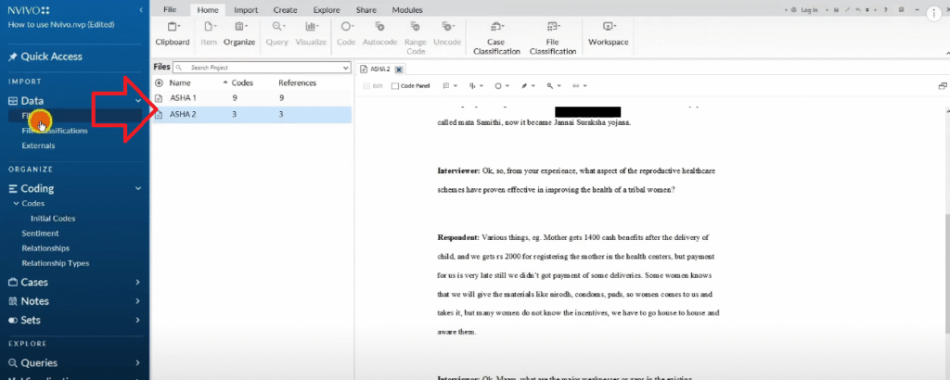This screenshot has width=950, height=380.
Task: Collapse the Codes tree node
Action: pos(16,203)
